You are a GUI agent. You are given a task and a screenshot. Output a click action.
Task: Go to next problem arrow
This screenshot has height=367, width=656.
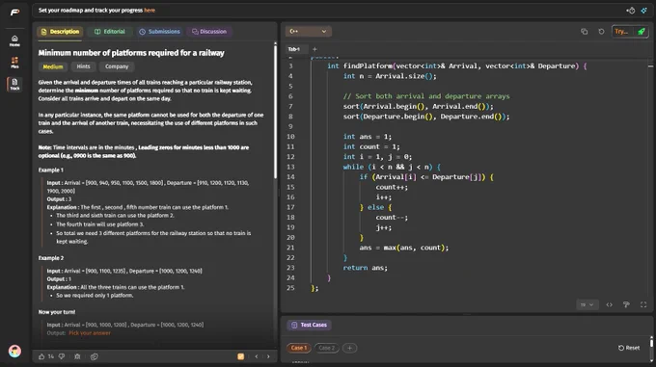point(268,356)
